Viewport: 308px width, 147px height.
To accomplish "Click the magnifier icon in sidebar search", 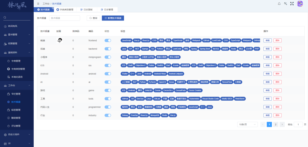I will point(5,18).
